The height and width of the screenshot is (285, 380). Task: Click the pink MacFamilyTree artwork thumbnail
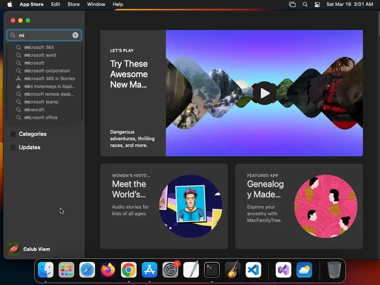326,206
